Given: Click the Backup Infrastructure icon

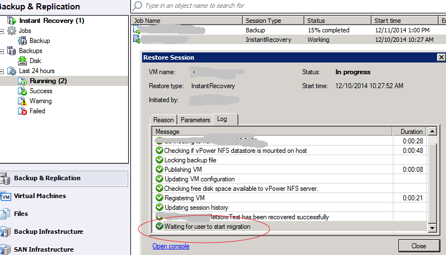Looking at the screenshot, I should pos(6,232).
